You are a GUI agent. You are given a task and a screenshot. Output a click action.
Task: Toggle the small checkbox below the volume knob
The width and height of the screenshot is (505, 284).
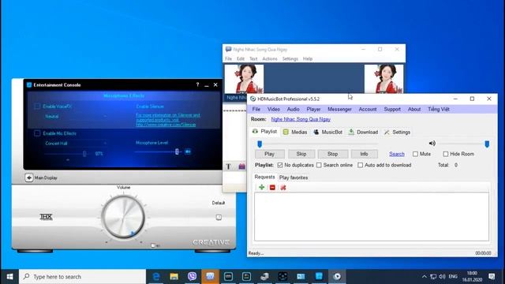coord(153,245)
